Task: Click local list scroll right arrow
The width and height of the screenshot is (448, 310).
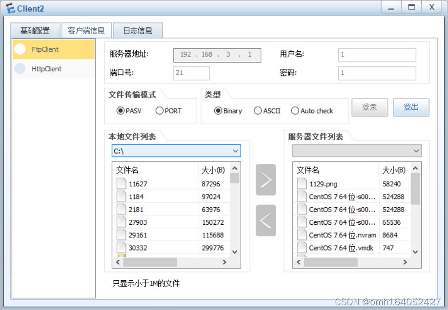Action: (224, 262)
